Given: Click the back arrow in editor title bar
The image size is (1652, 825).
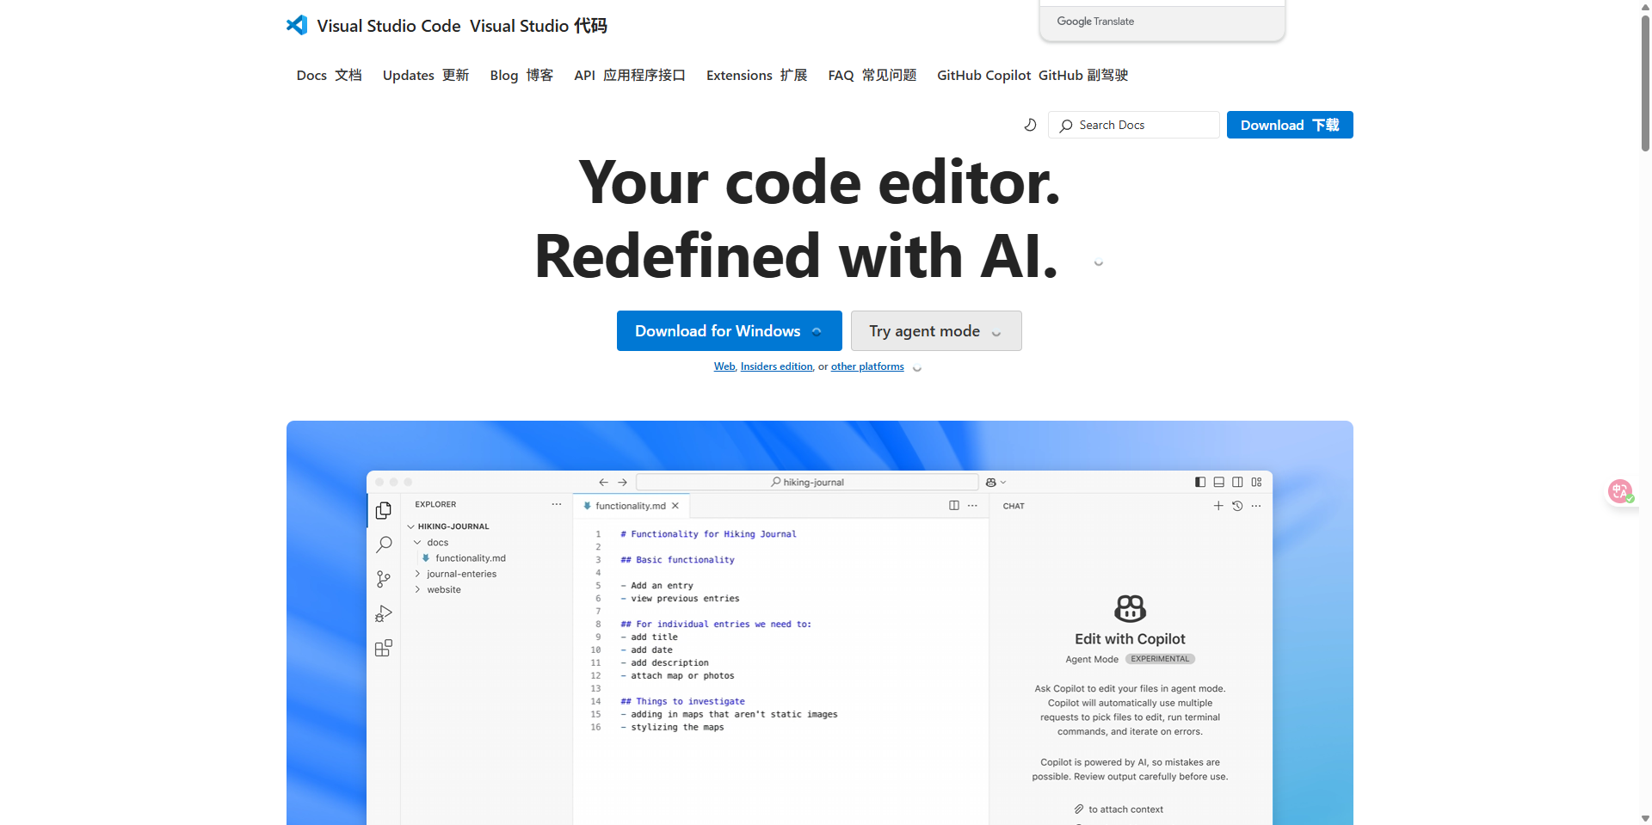Looking at the screenshot, I should tap(603, 482).
